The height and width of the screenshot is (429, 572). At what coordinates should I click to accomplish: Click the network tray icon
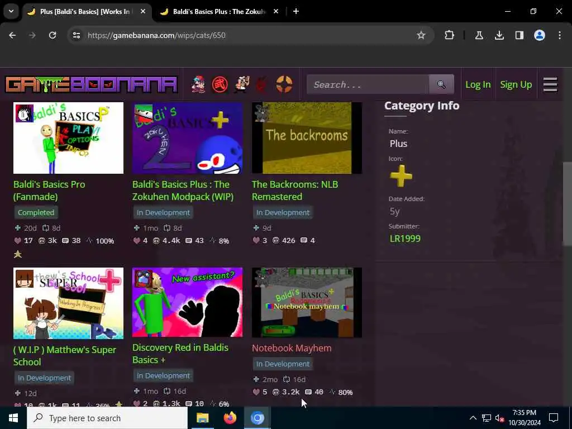click(x=487, y=418)
